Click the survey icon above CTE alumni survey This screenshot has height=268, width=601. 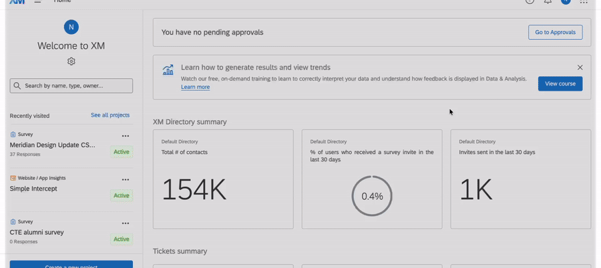(x=13, y=222)
